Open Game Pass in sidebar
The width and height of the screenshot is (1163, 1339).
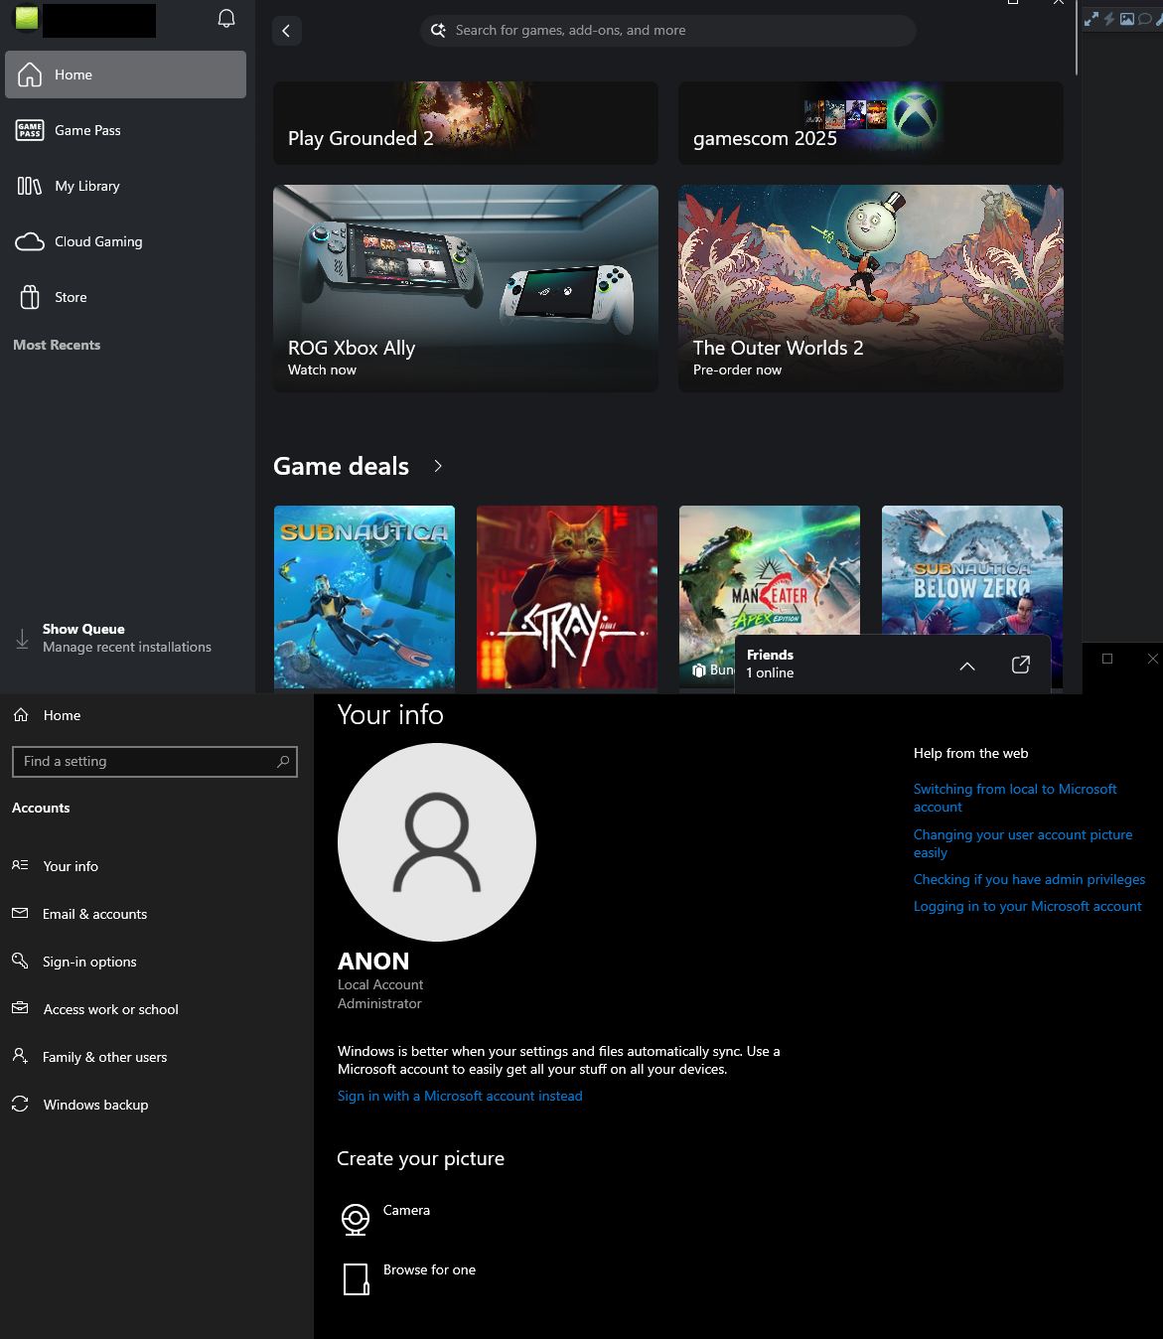tap(87, 130)
